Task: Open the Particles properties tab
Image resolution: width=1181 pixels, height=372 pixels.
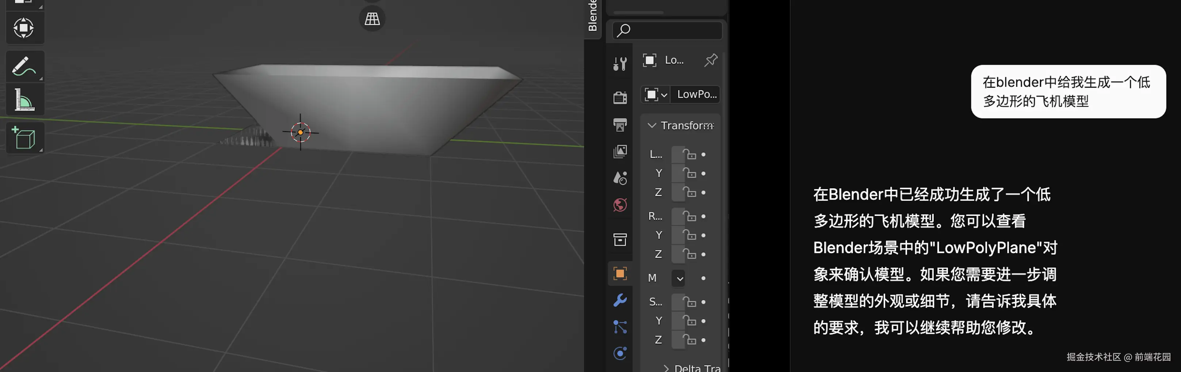Action: tap(620, 327)
